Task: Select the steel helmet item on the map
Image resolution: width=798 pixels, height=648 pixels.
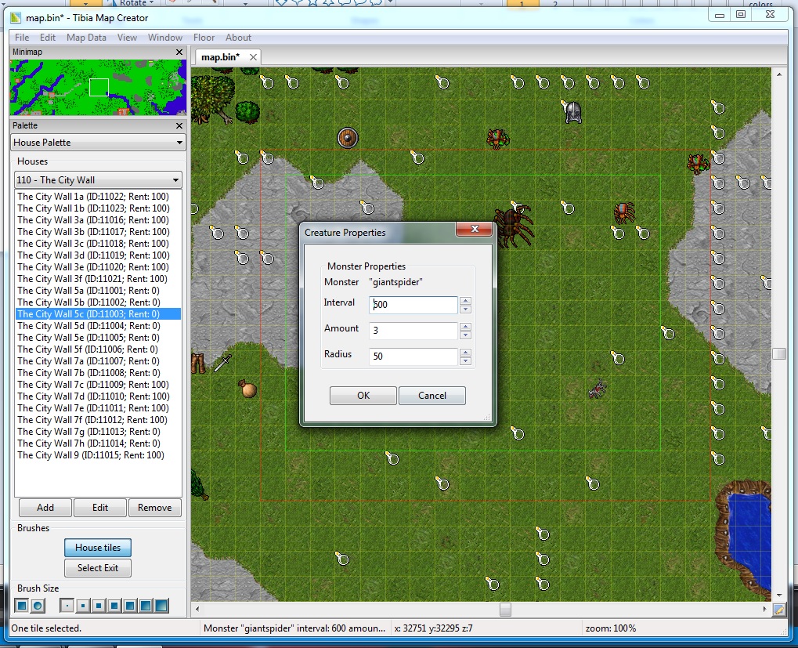Action: pos(573,113)
